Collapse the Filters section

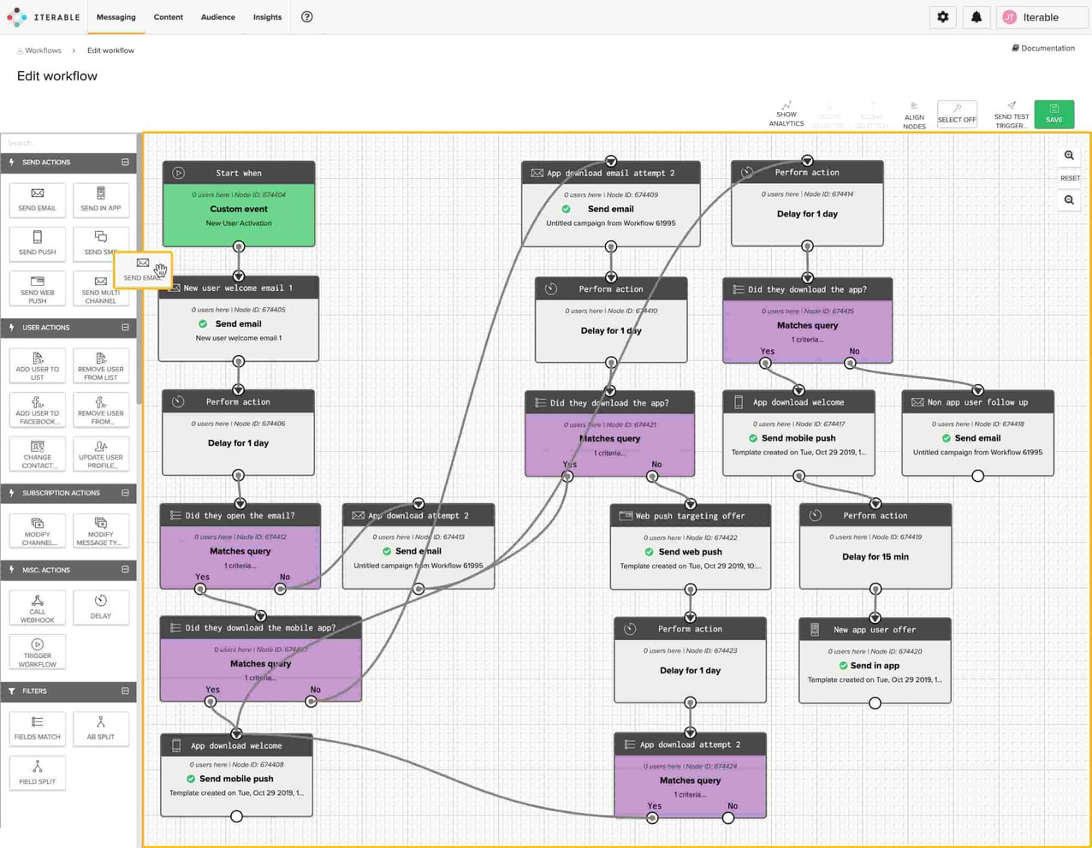coord(125,691)
